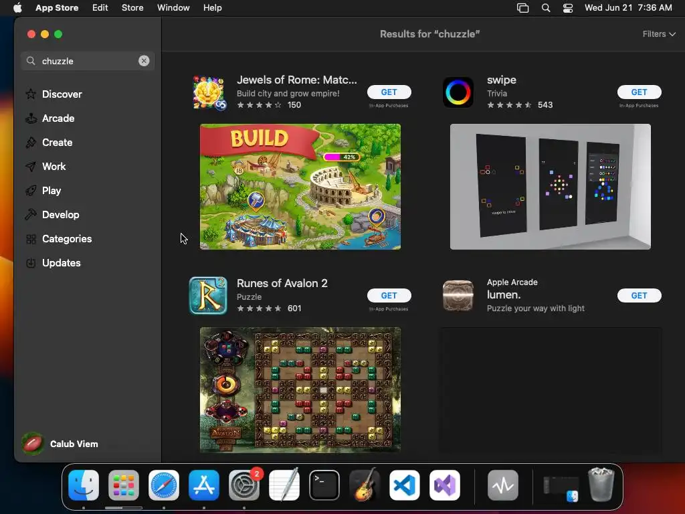685x514 pixels.
Task: Open Visual Studio Code from the Dock
Action: click(405, 485)
